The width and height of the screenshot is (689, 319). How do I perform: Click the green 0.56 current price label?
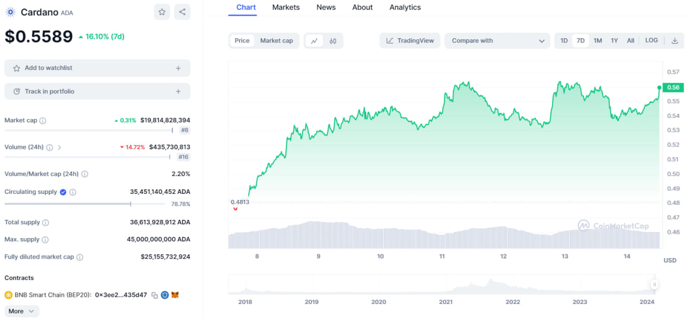pyautogui.click(x=673, y=87)
